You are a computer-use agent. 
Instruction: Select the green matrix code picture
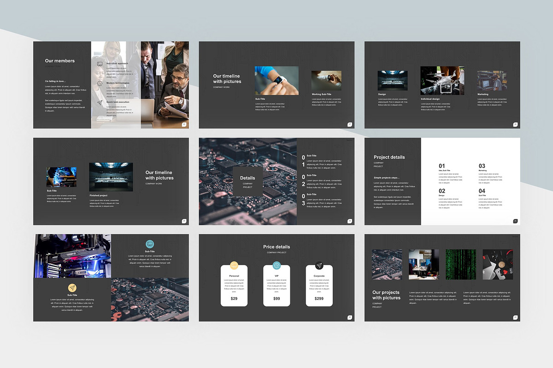pyautogui.click(x=461, y=264)
